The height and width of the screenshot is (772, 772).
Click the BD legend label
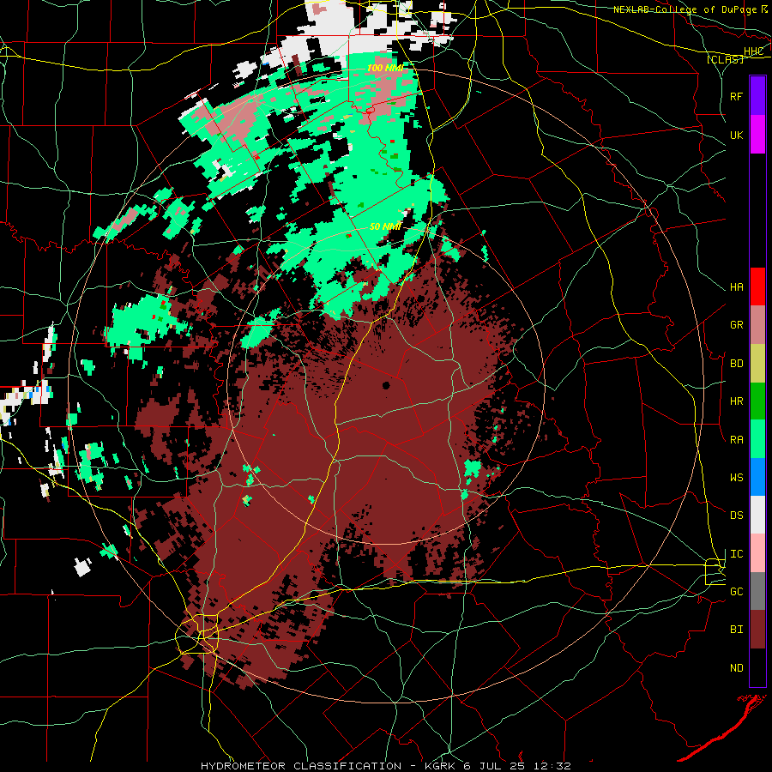pos(736,364)
